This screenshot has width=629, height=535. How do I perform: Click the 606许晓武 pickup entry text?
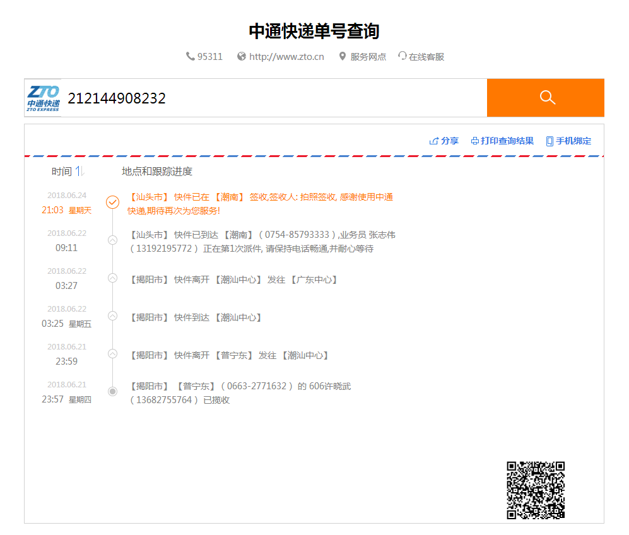(239, 393)
